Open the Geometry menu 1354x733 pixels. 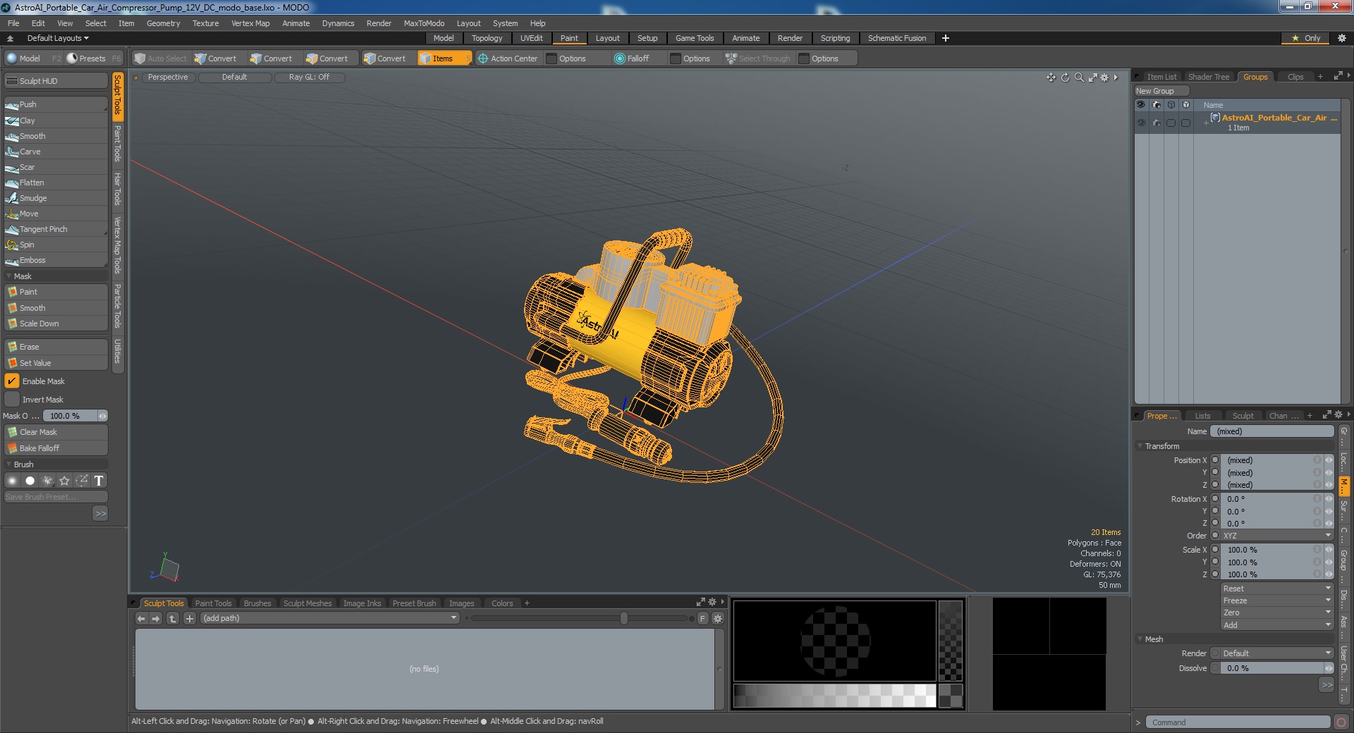pyautogui.click(x=164, y=23)
